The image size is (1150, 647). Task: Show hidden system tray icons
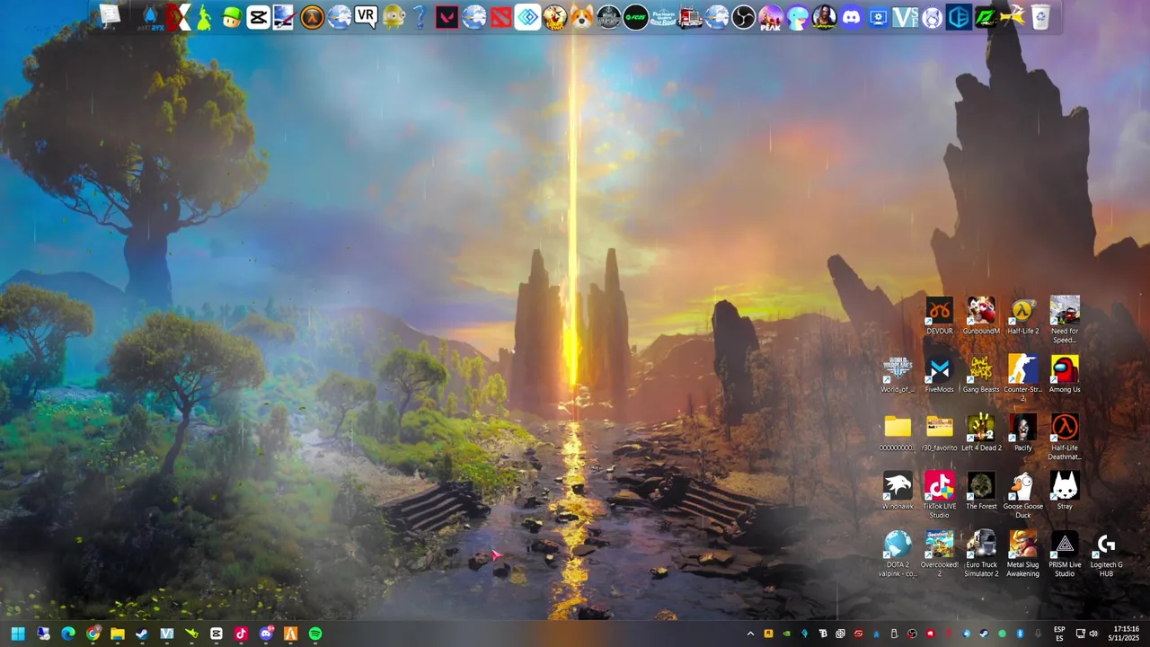pyautogui.click(x=750, y=634)
